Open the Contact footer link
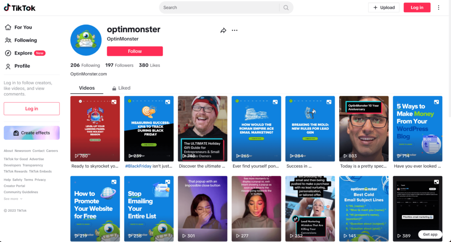This screenshot has height=242, width=451. click(x=39, y=151)
